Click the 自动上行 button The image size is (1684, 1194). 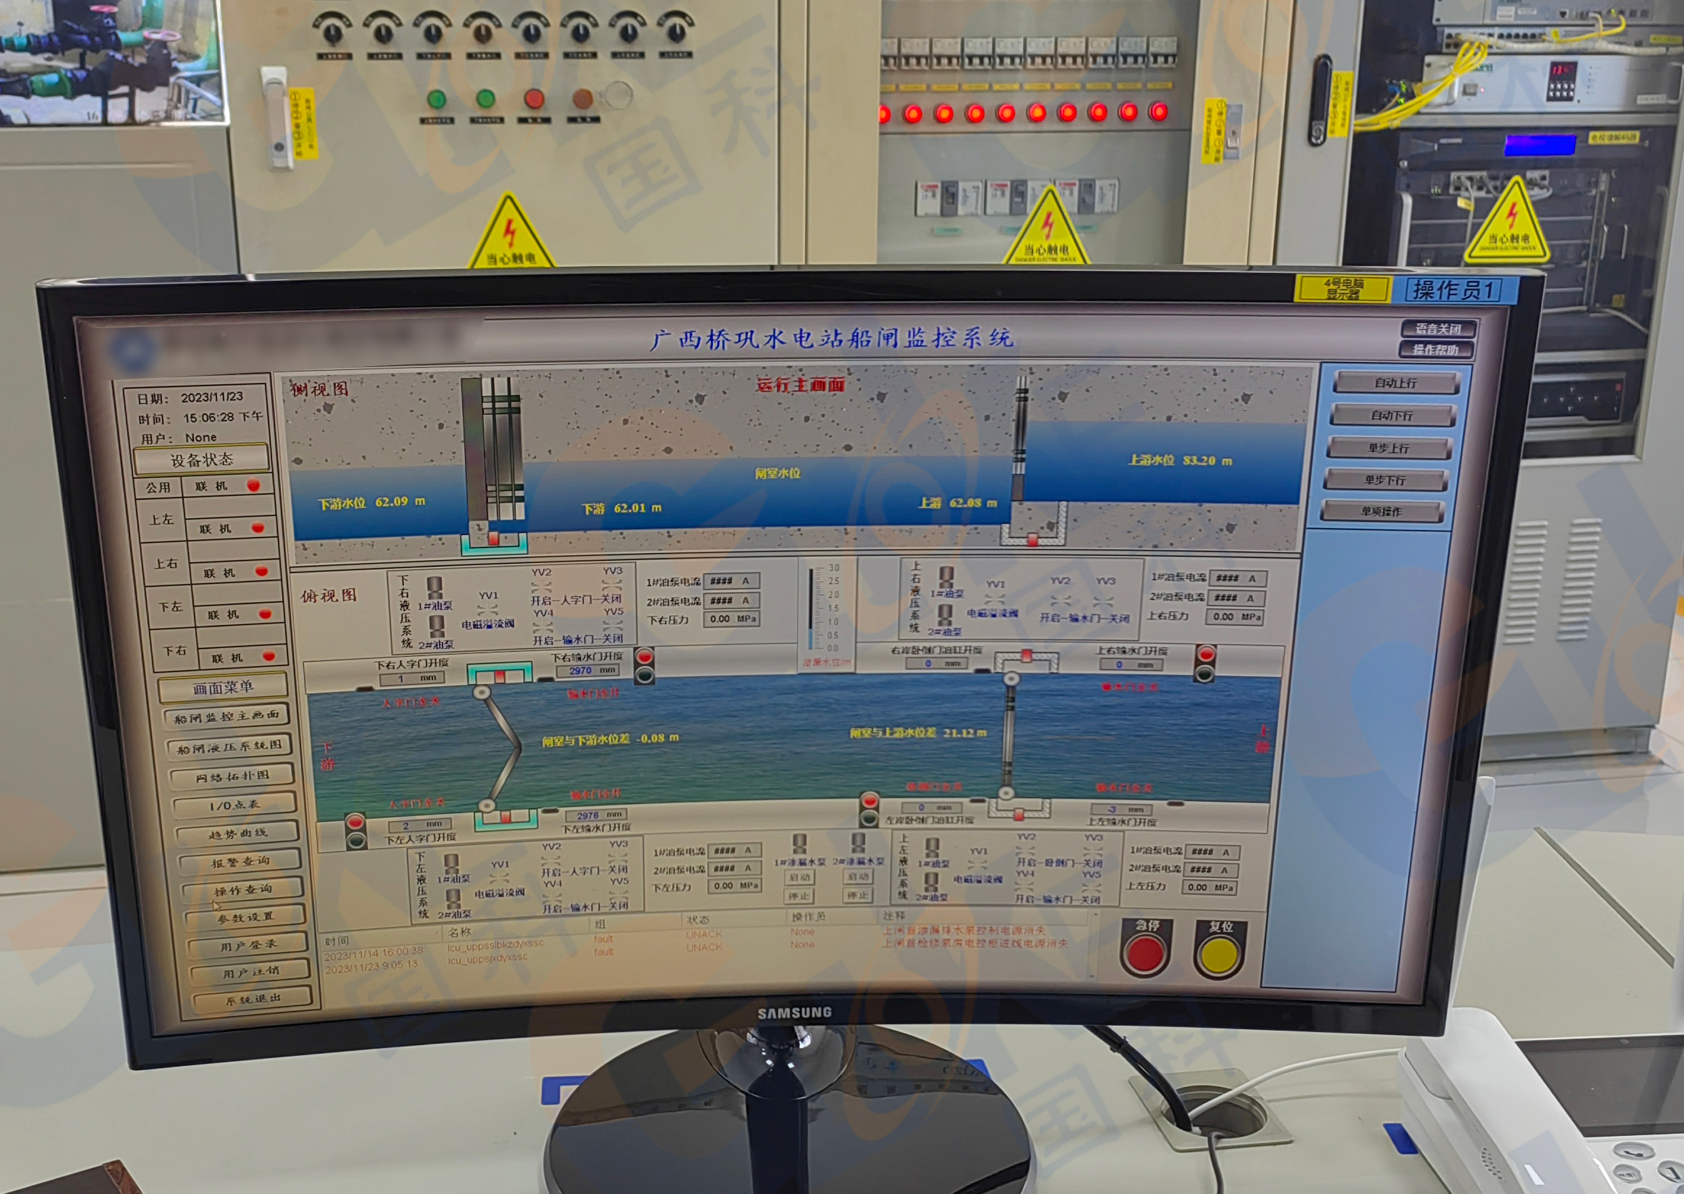click(x=1395, y=383)
